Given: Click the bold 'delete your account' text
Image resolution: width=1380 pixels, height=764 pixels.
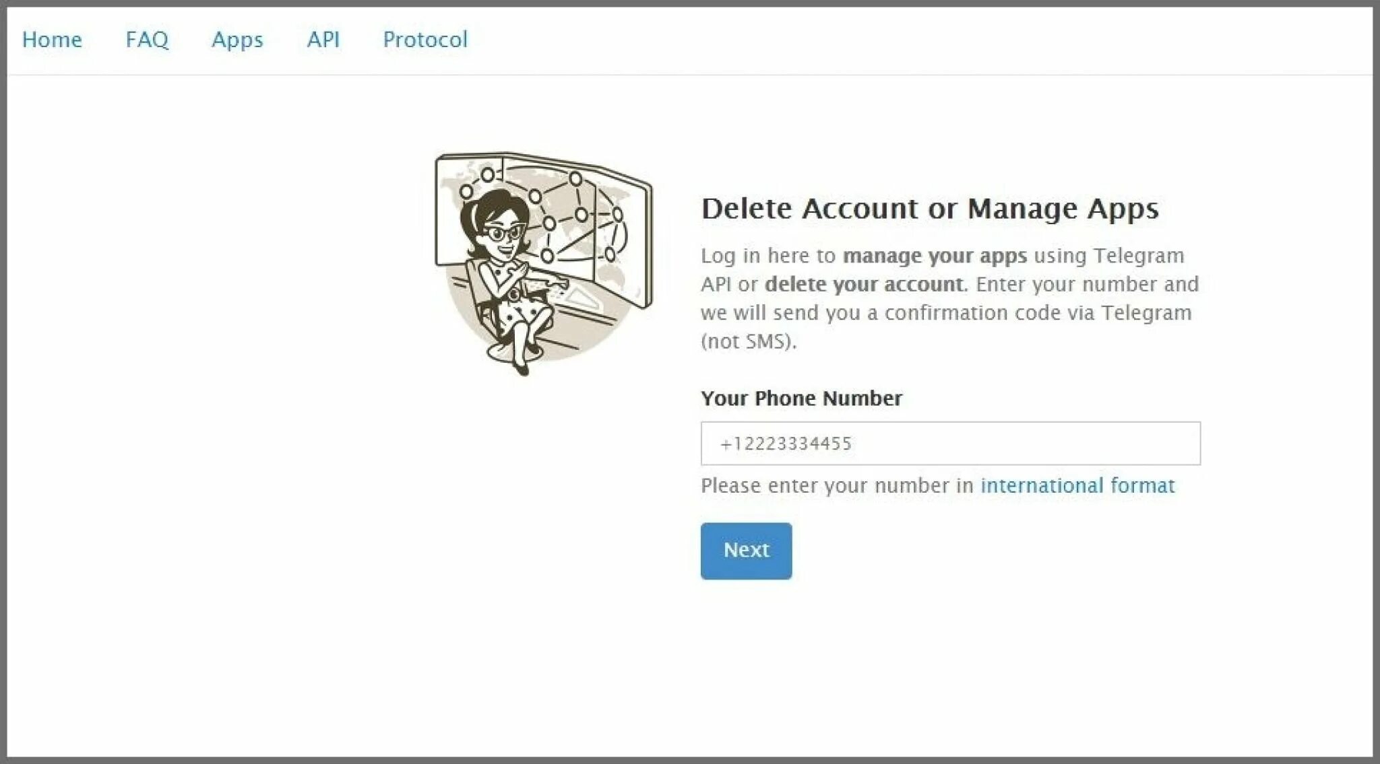Looking at the screenshot, I should point(865,284).
